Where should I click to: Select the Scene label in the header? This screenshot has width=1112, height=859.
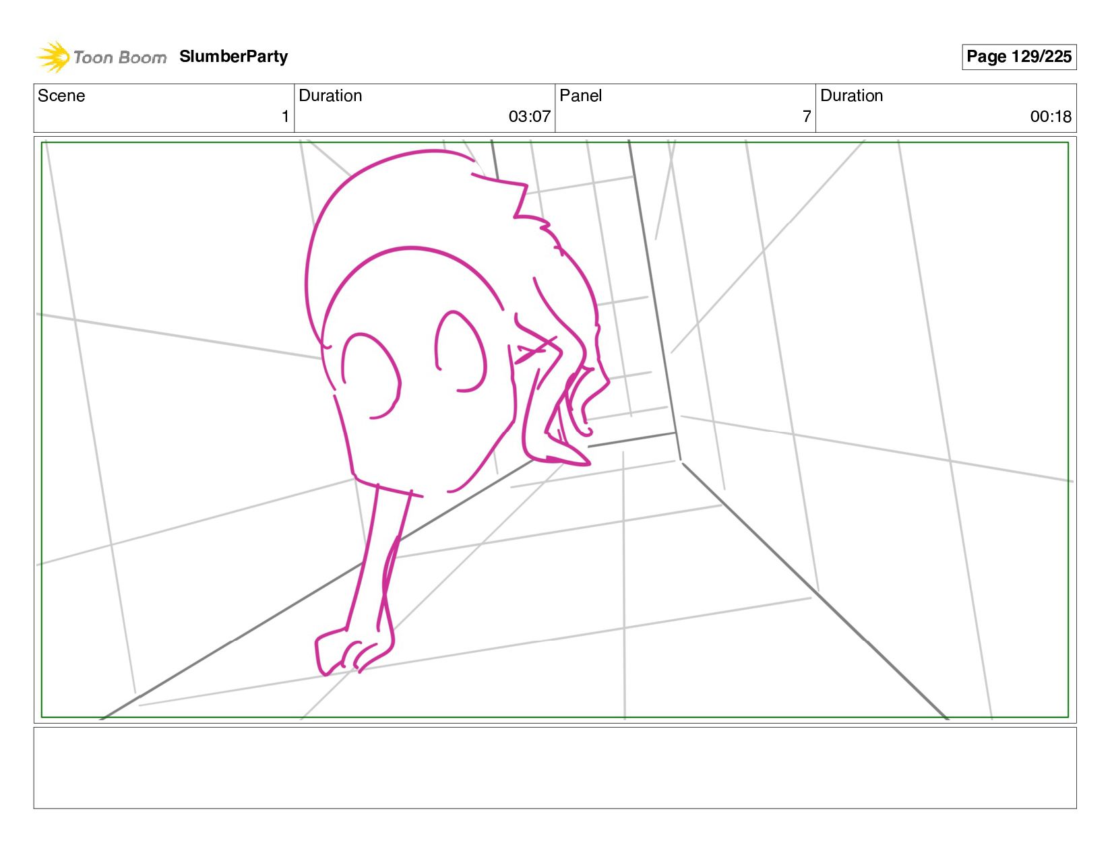tap(61, 96)
